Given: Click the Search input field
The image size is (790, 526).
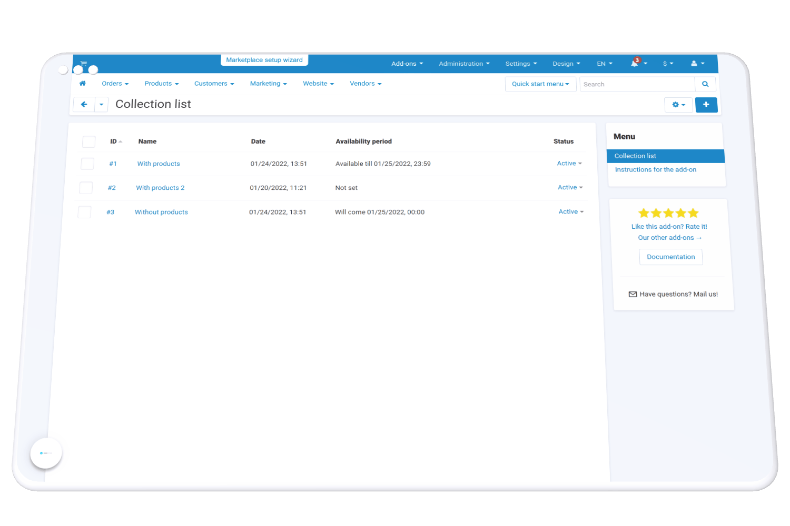Looking at the screenshot, I should [637, 84].
